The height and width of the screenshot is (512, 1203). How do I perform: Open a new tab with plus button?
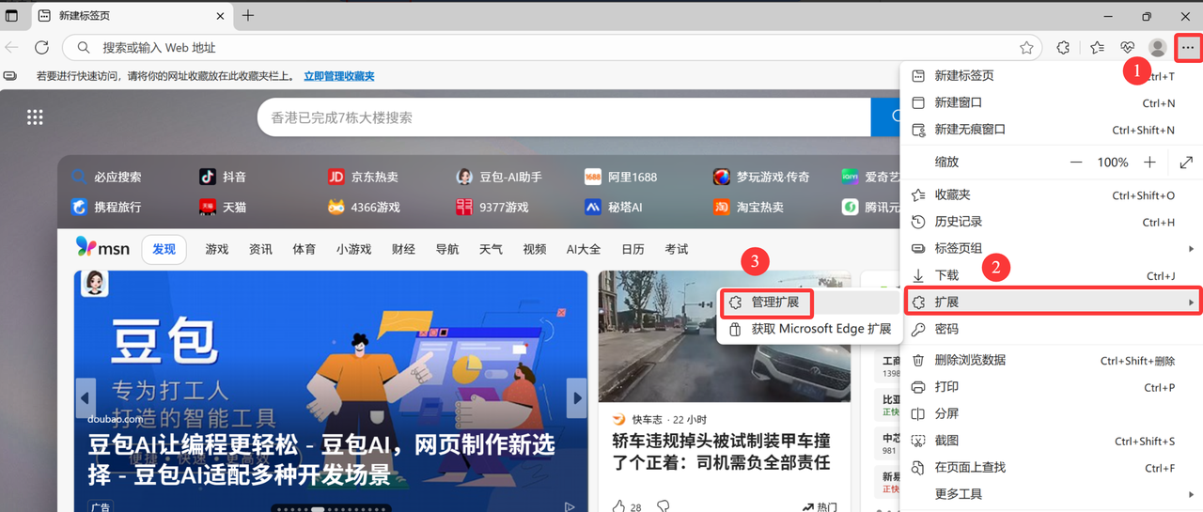(248, 15)
